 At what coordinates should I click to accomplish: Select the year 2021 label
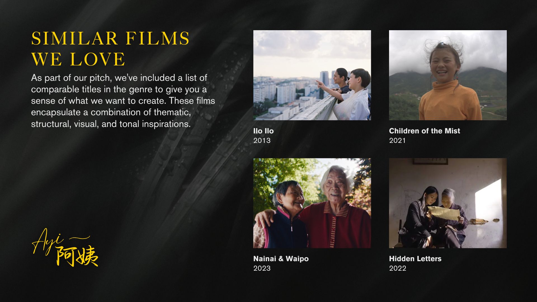397,140
